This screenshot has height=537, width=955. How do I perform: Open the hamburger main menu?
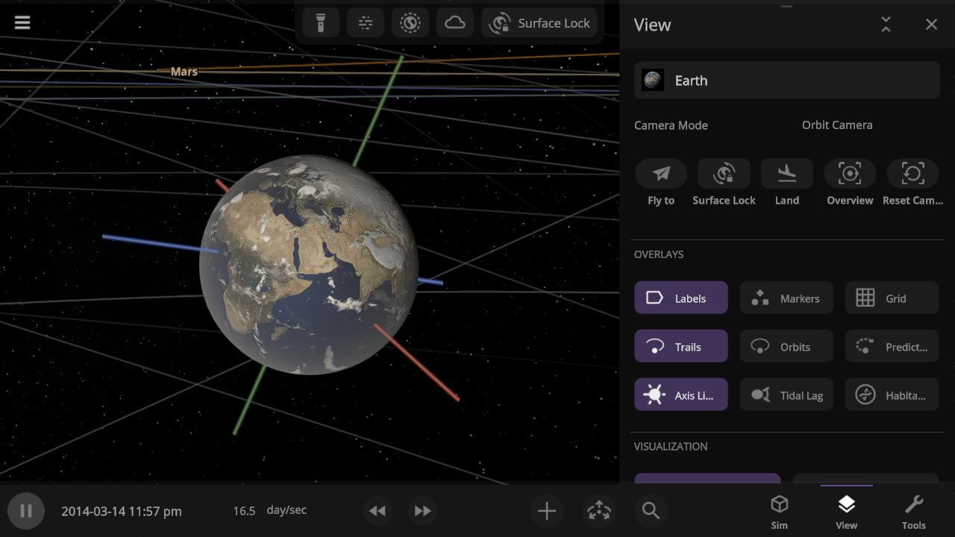(x=22, y=22)
